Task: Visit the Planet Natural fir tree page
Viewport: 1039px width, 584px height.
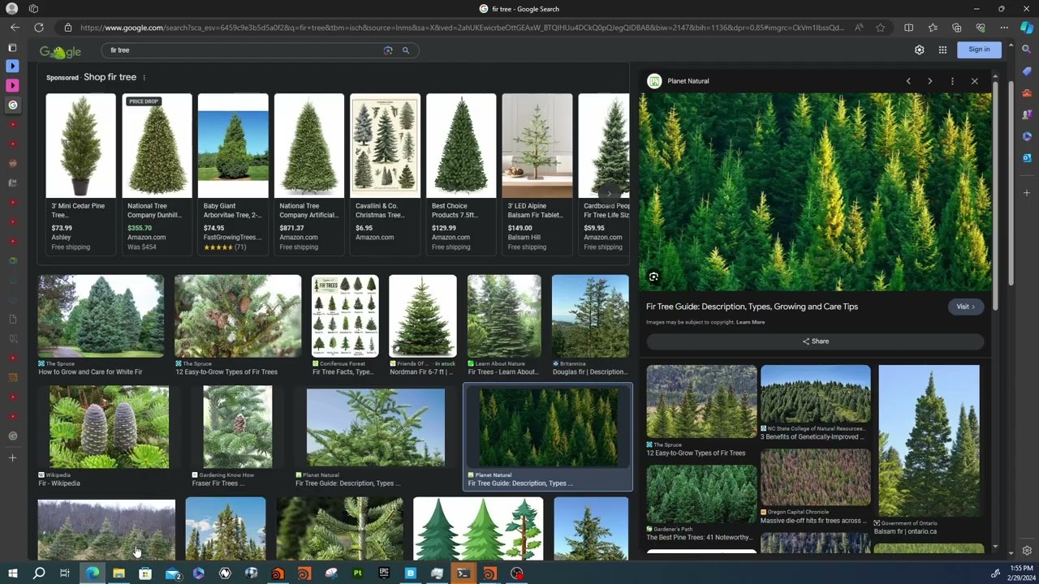Action: pyautogui.click(x=966, y=307)
